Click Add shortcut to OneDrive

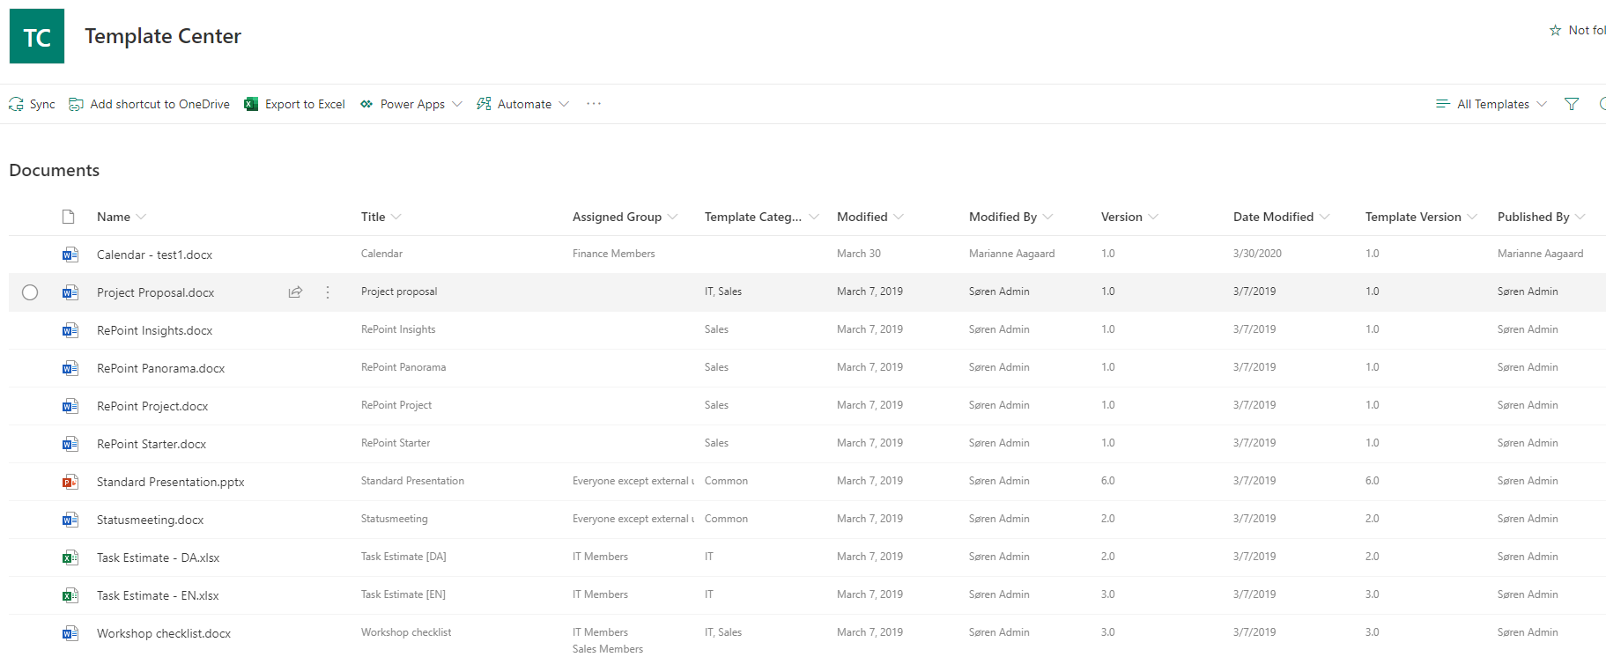click(x=150, y=104)
